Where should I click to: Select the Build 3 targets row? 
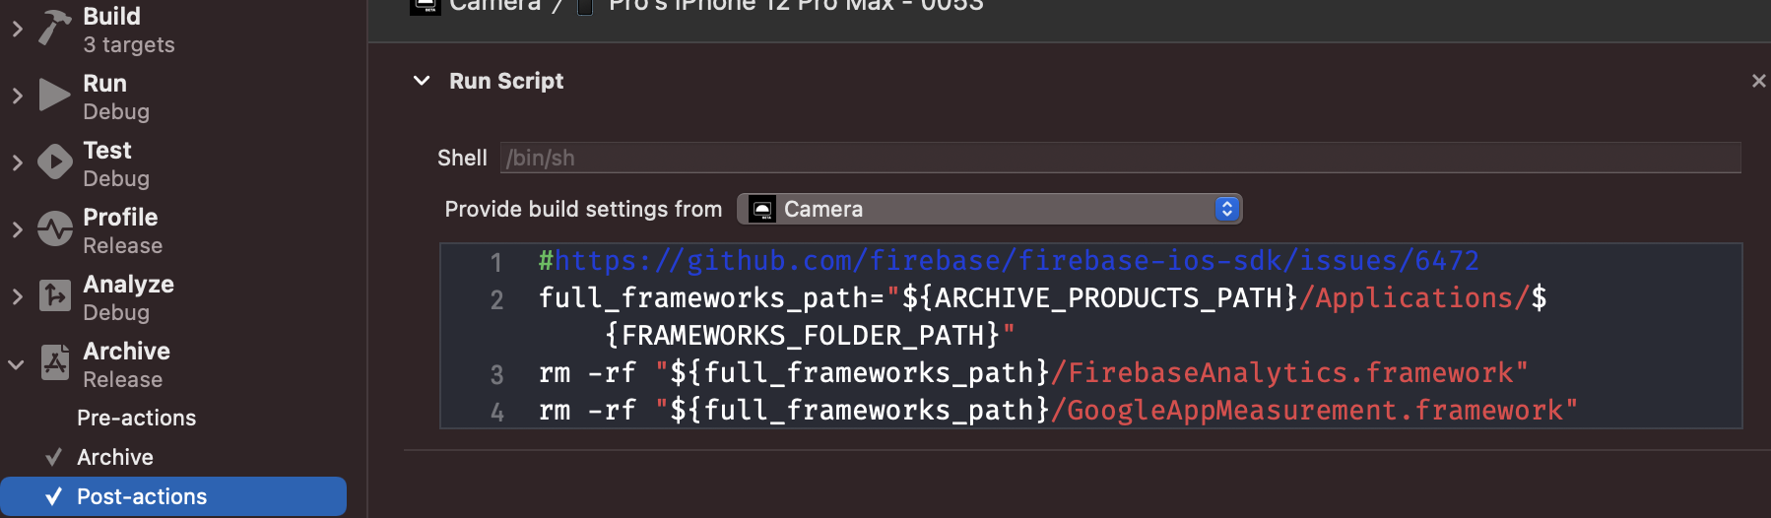point(129,30)
